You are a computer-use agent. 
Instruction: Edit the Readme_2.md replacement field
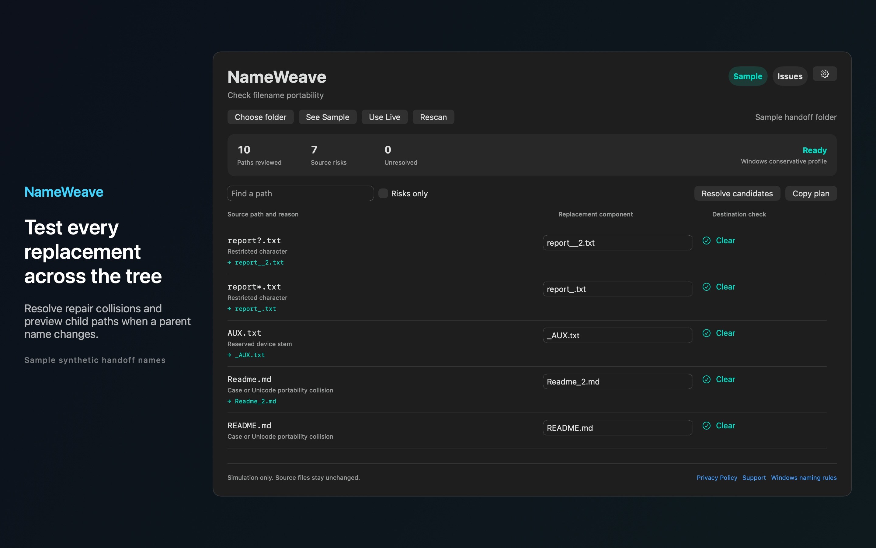click(617, 382)
